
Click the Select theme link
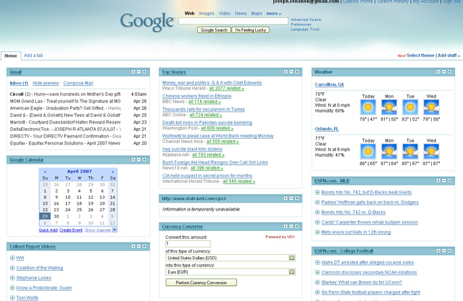point(421,55)
